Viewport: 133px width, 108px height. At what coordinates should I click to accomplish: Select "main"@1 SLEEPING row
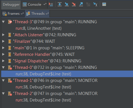point(67,48)
